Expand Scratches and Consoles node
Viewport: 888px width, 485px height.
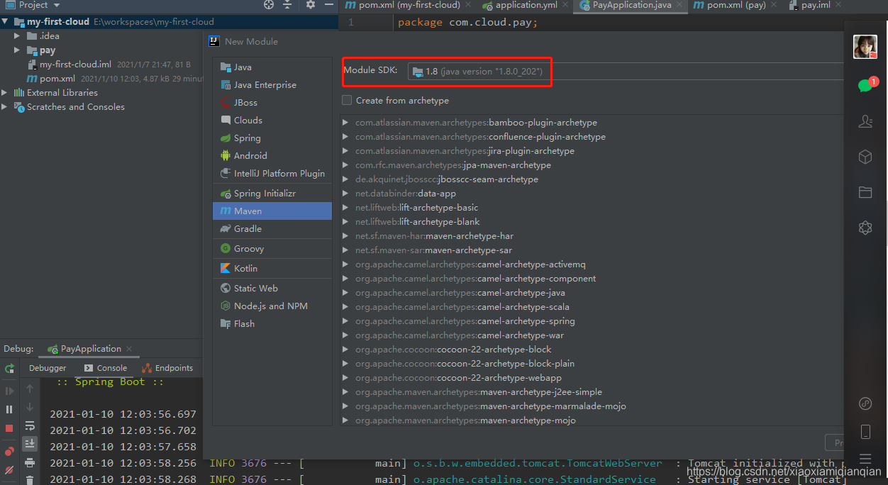coord(6,107)
